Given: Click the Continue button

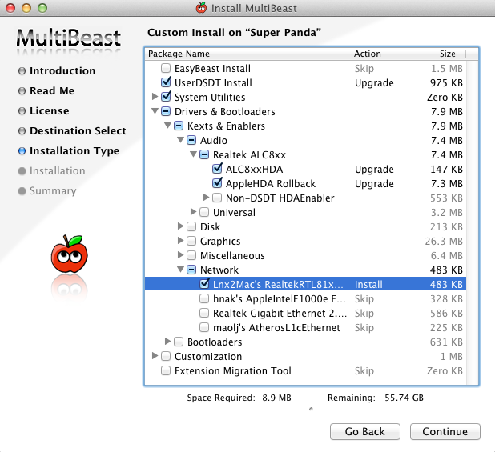Looking at the screenshot, I should click(x=445, y=431).
